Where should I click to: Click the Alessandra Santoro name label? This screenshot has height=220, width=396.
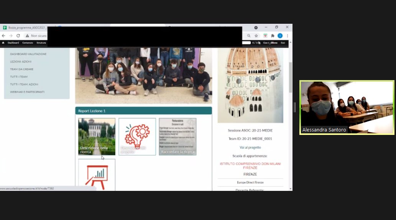pos(324,130)
